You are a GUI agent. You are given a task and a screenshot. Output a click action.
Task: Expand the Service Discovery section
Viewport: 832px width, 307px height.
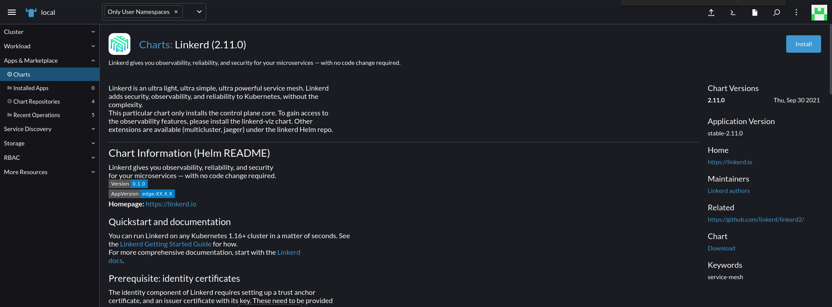point(49,129)
